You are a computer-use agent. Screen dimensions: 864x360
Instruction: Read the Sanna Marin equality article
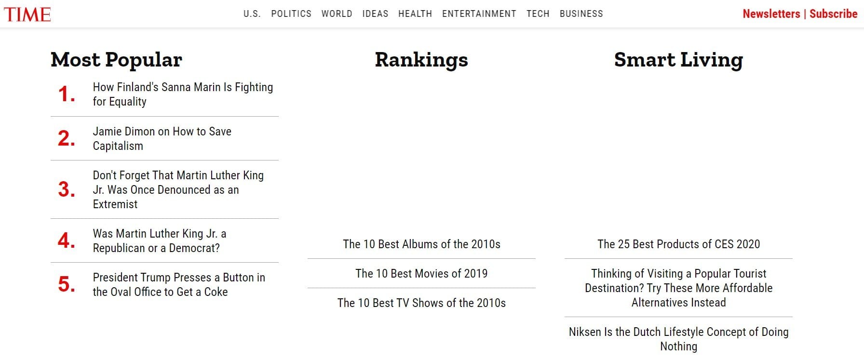tap(183, 94)
